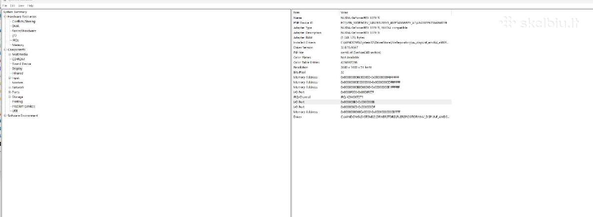This screenshot has height=217, width=593.
Task: Select the Resolution row
Action: (372, 67)
